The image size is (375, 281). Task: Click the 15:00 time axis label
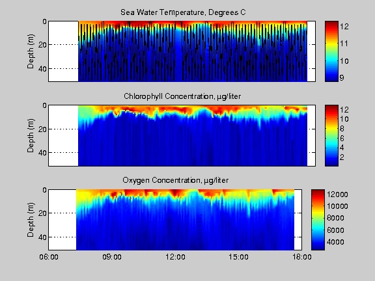(238, 257)
